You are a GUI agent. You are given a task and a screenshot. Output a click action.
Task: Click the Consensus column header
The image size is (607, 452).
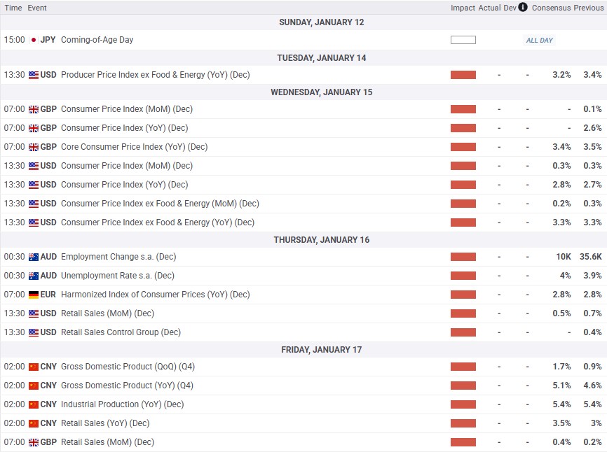[550, 8]
